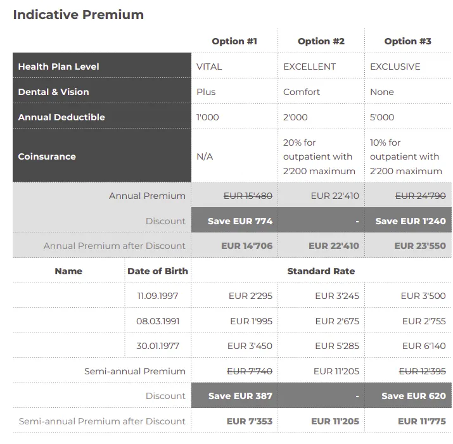Click the EUR 2'295 rate
The width and height of the screenshot is (453, 444).
pyautogui.click(x=250, y=296)
